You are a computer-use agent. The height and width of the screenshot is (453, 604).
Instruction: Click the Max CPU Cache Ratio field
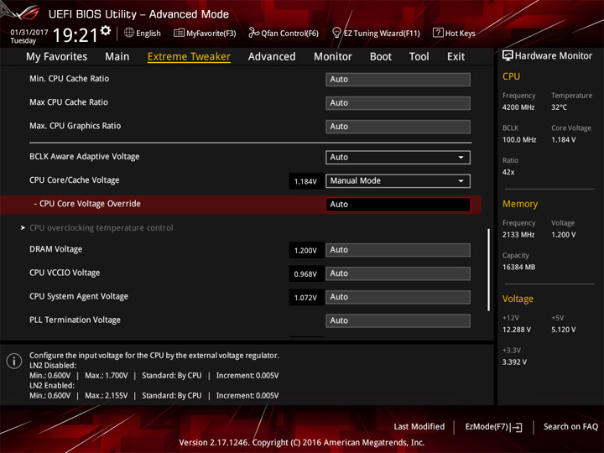coord(398,103)
